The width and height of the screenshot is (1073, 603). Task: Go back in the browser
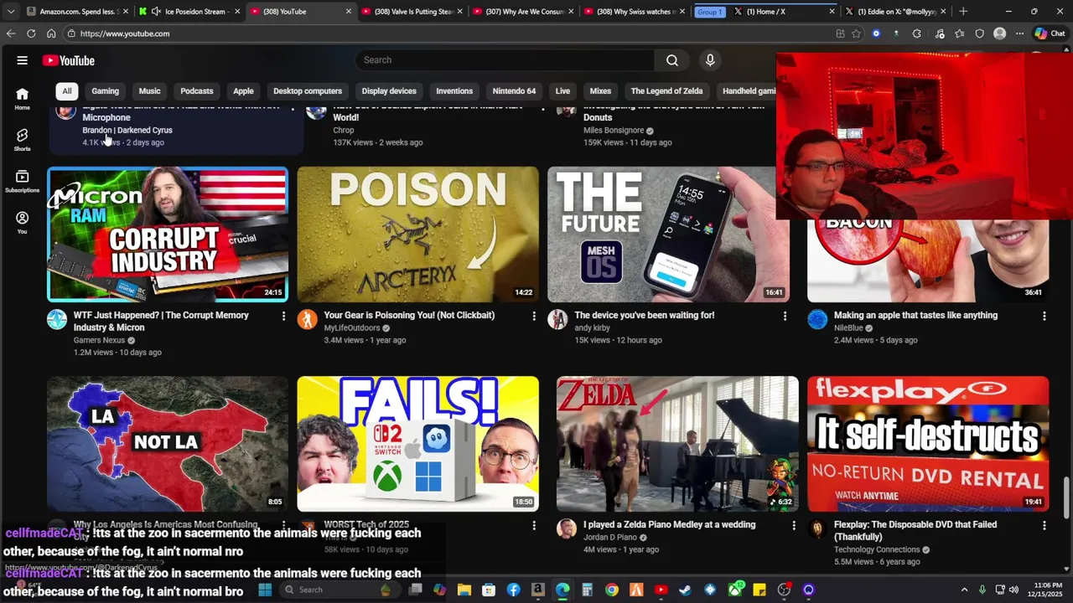[x=11, y=33]
